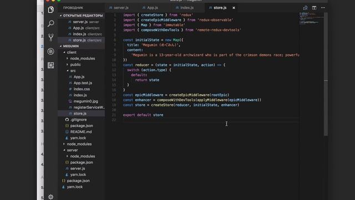This screenshot has height=200, width=355.
Task: Open the Source Control view
Action: coord(50,37)
